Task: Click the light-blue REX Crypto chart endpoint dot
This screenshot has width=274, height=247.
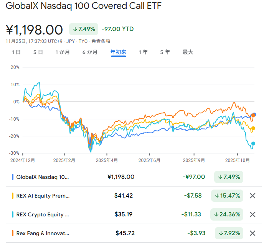Action: [x=253, y=144]
